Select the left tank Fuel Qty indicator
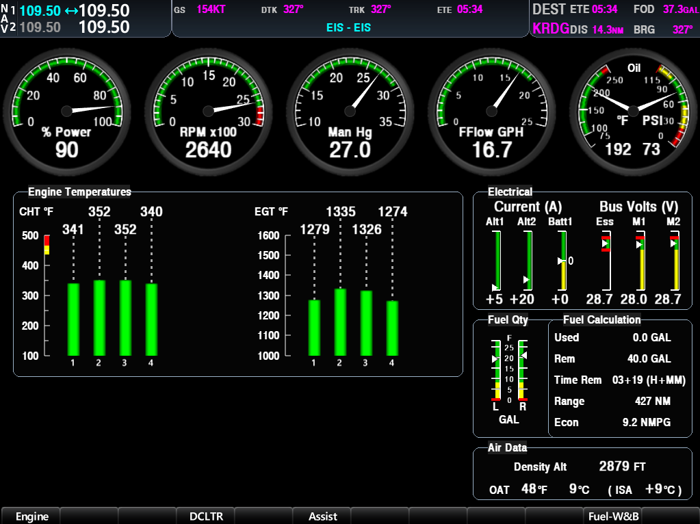 coord(496,369)
